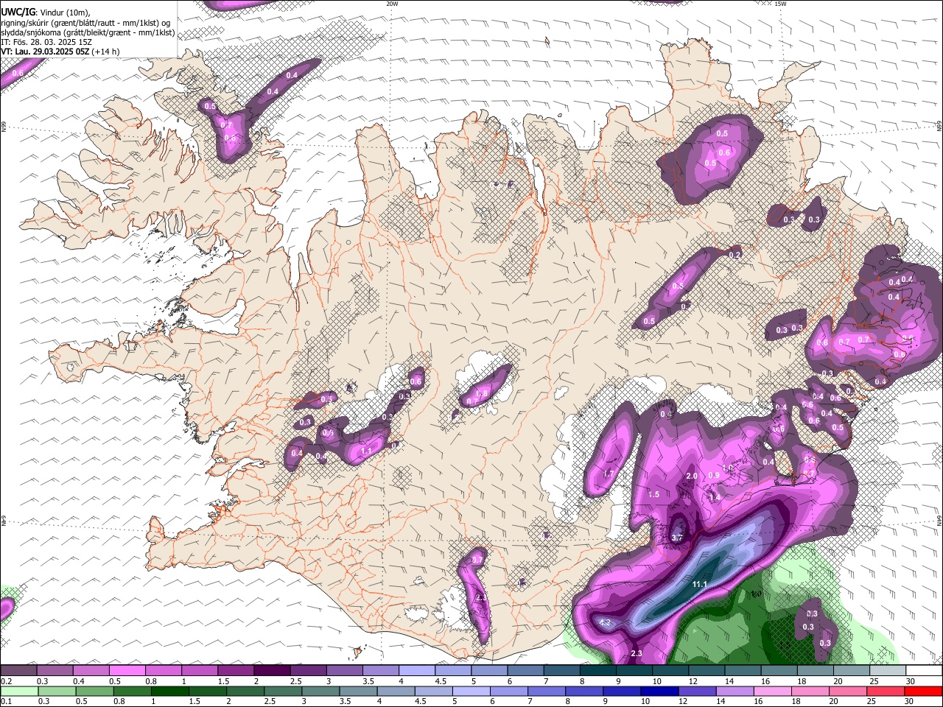943x707 pixels.
Task: Click the "10" tick label on the lower scale
Action: coord(645,701)
